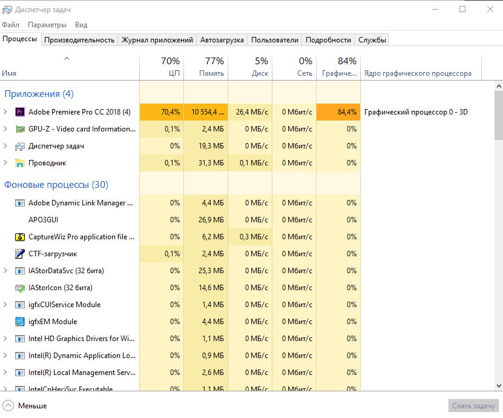
Task: Switch to the Пользователи tab
Action: [x=275, y=40]
